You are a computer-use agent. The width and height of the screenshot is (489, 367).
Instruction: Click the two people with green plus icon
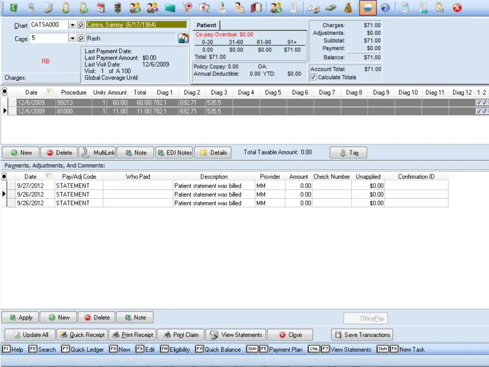click(135, 8)
